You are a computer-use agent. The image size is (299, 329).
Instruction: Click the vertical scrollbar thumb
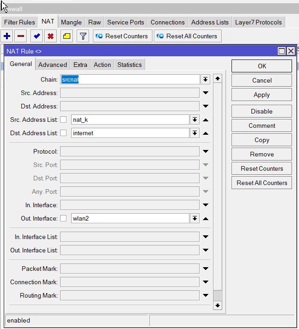click(x=218, y=296)
